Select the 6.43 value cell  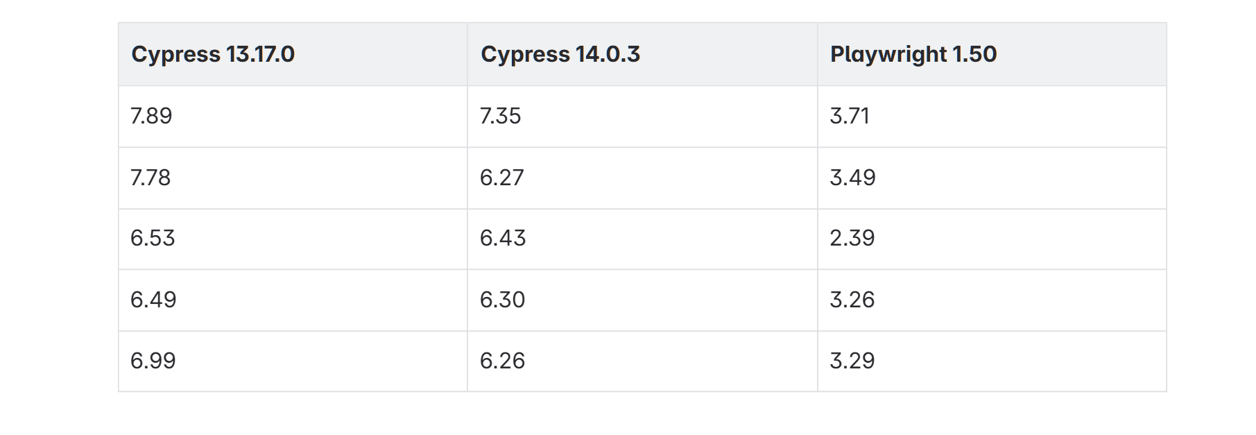pyautogui.click(x=642, y=239)
